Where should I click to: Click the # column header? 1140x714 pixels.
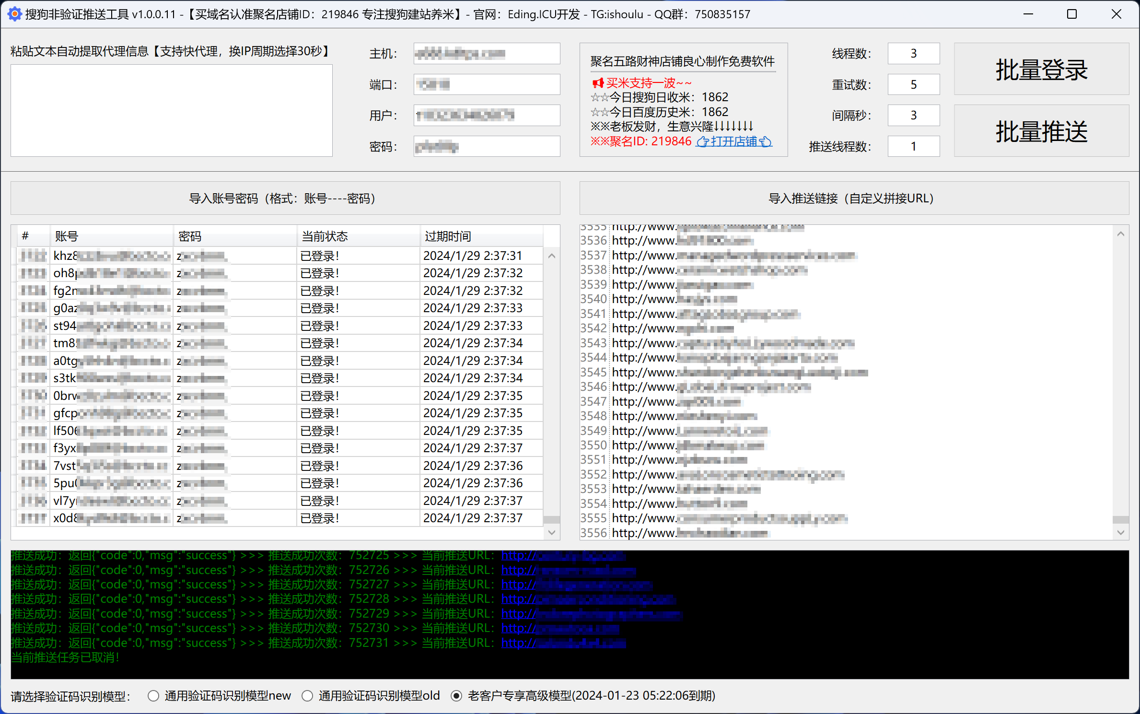click(x=34, y=236)
